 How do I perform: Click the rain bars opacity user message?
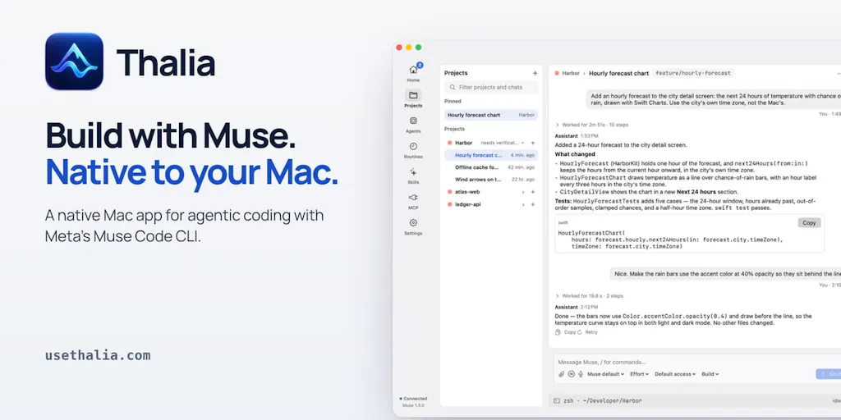pos(725,274)
